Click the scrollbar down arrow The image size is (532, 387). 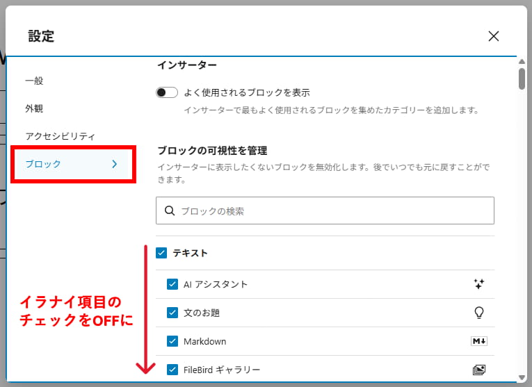click(522, 377)
